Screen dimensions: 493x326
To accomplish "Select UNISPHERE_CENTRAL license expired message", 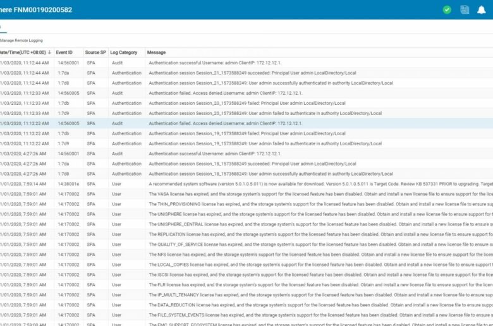I will 320,224.
